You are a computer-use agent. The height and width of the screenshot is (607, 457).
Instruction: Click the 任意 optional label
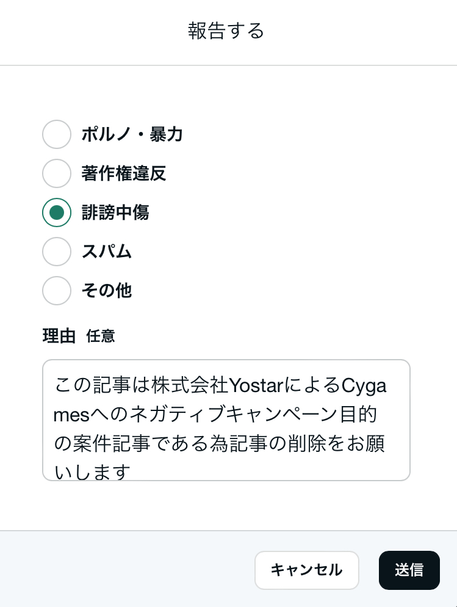[101, 336]
